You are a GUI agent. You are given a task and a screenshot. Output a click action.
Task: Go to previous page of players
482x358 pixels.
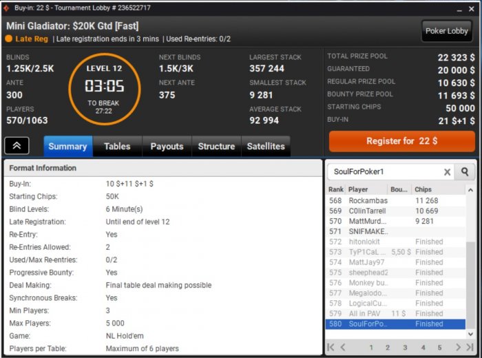coord(343,347)
